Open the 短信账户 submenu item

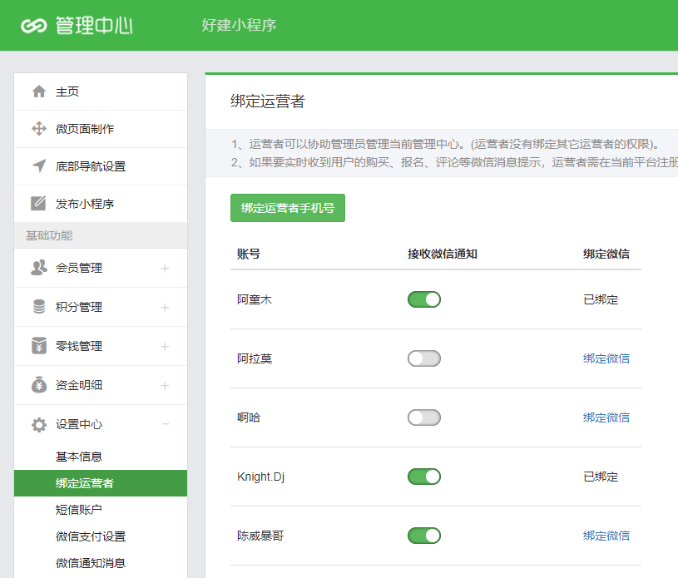click(x=79, y=510)
